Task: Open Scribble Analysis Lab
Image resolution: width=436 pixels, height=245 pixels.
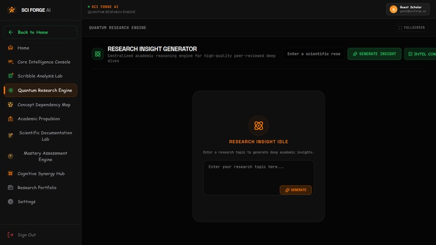Action: pos(41,76)
